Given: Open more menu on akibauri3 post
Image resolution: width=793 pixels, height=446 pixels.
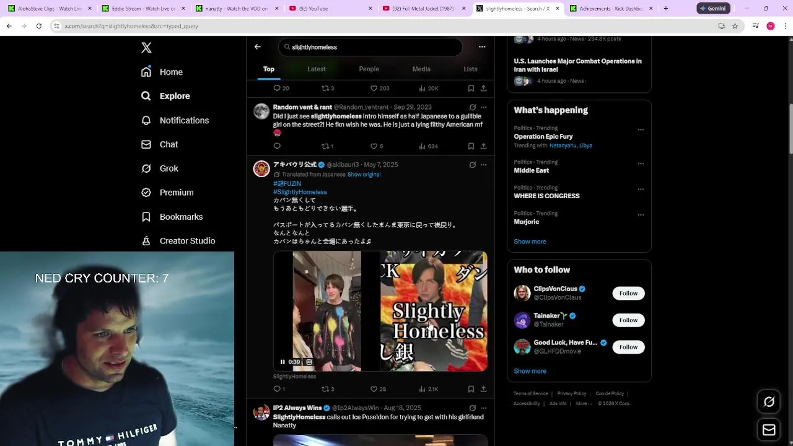Looking at the screenshot, I should 484,165.
